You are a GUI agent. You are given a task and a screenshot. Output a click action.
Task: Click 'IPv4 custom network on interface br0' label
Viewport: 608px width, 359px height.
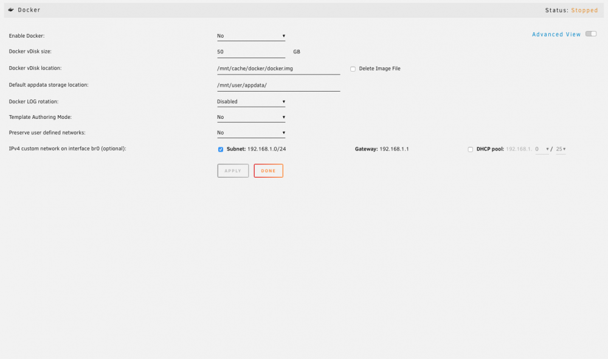(67, 149)
